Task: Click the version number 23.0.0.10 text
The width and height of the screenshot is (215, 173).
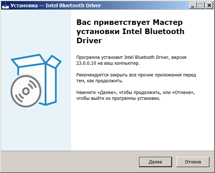Action: (x=86, y=63)
